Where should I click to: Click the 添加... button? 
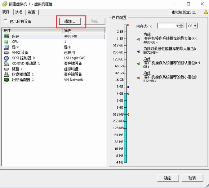pyautogui.click(x=70, y=21)
